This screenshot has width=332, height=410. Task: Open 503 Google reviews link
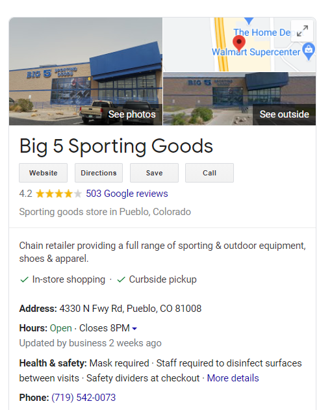coord(127,194)
